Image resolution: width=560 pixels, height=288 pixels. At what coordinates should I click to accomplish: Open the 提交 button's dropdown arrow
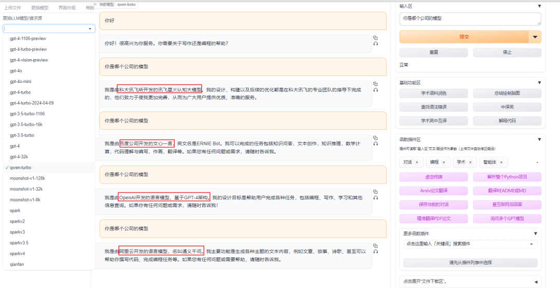point(535,37)
